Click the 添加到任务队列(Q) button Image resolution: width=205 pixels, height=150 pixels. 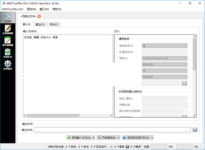pos(136,138)
